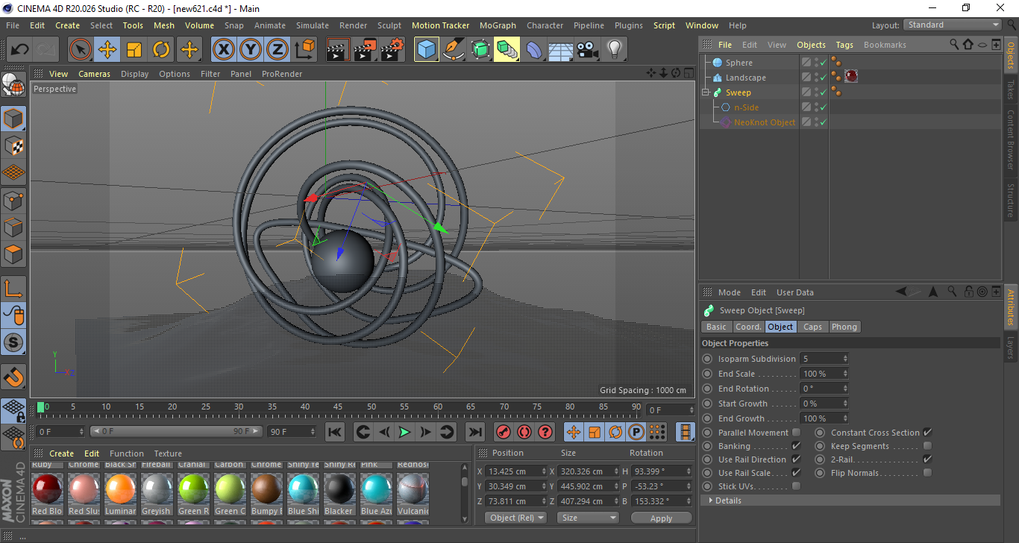Switch to Model mode in left toolbar
Image resolution: width=1019 pixels, height=543 pixels.
point(13,119)
